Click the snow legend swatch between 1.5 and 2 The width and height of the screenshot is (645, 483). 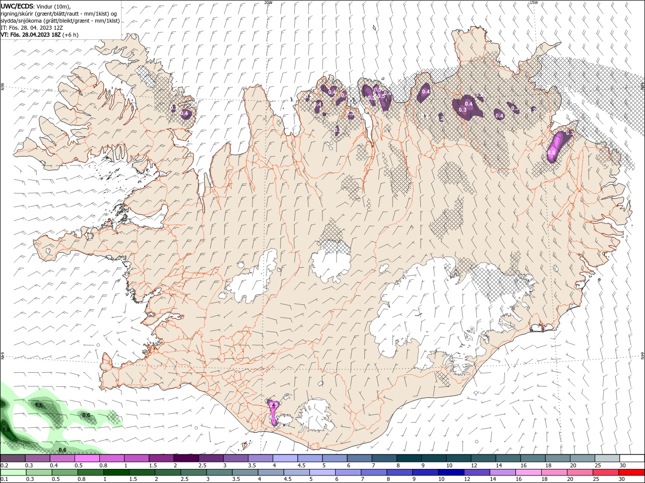pyautogui.click(x=161, y=458)
